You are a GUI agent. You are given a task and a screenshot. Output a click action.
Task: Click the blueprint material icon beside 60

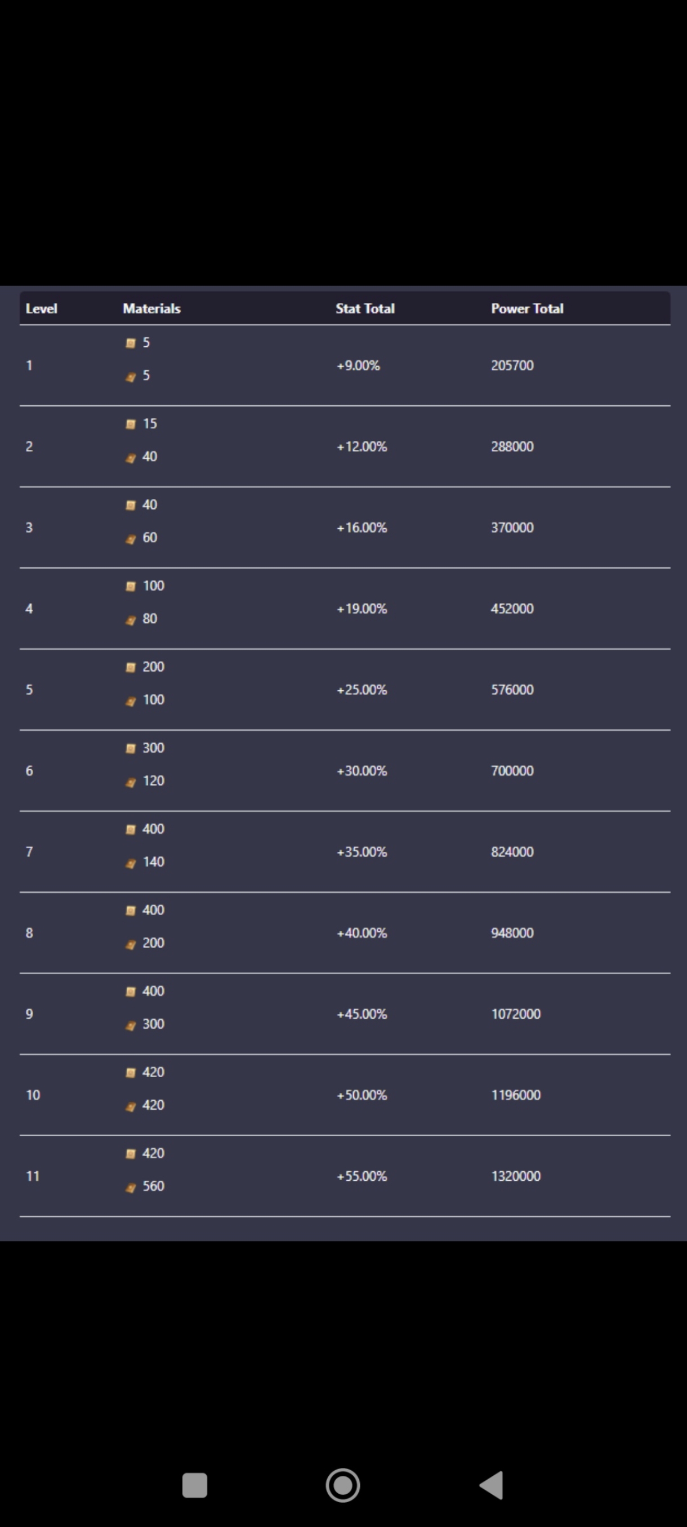131,539
